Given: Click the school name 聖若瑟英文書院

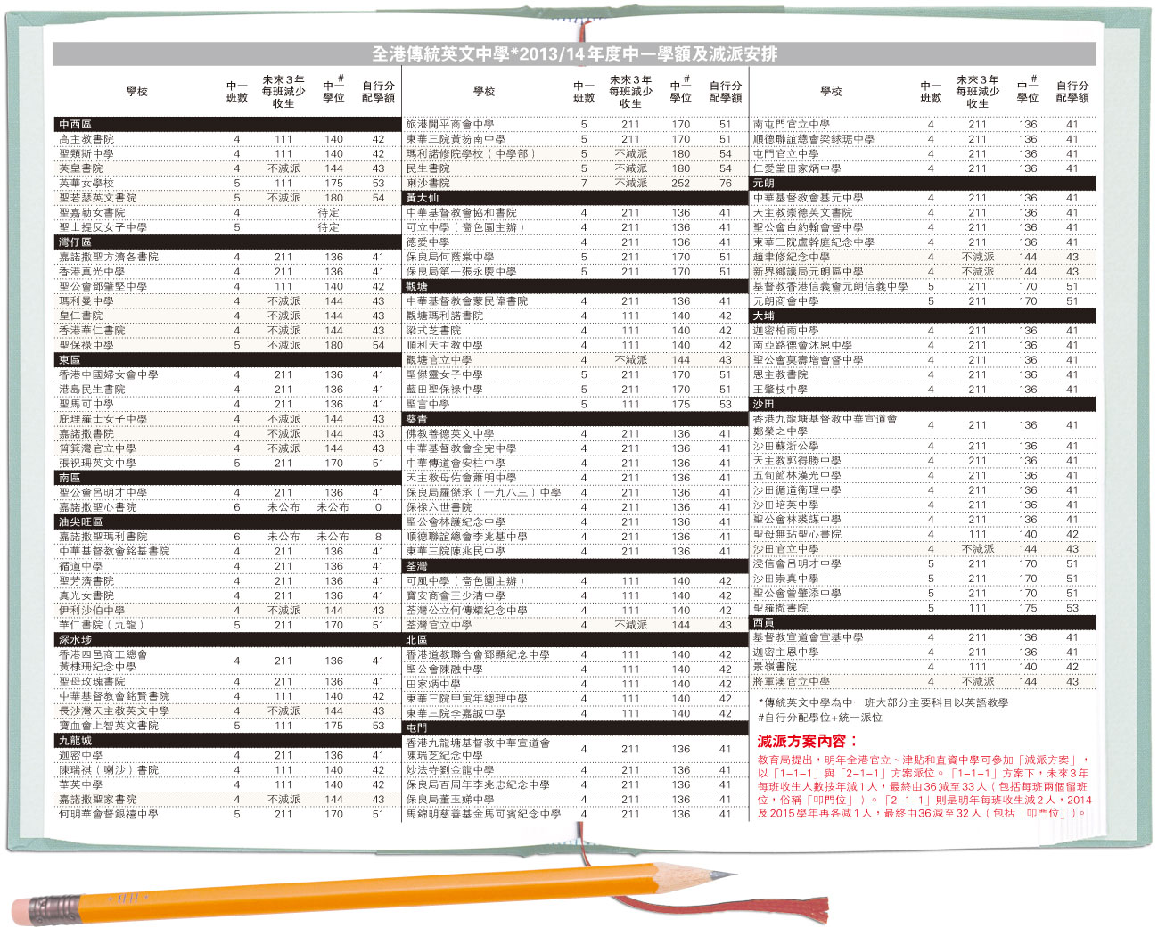Looking at the screenshot, I should (98, 198).
